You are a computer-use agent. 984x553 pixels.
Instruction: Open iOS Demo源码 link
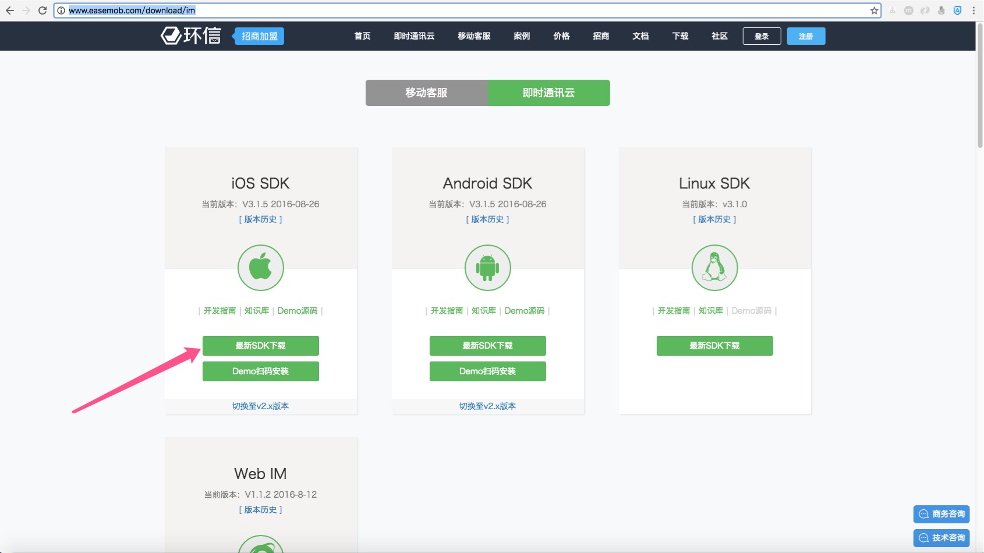tap(298, 311)
